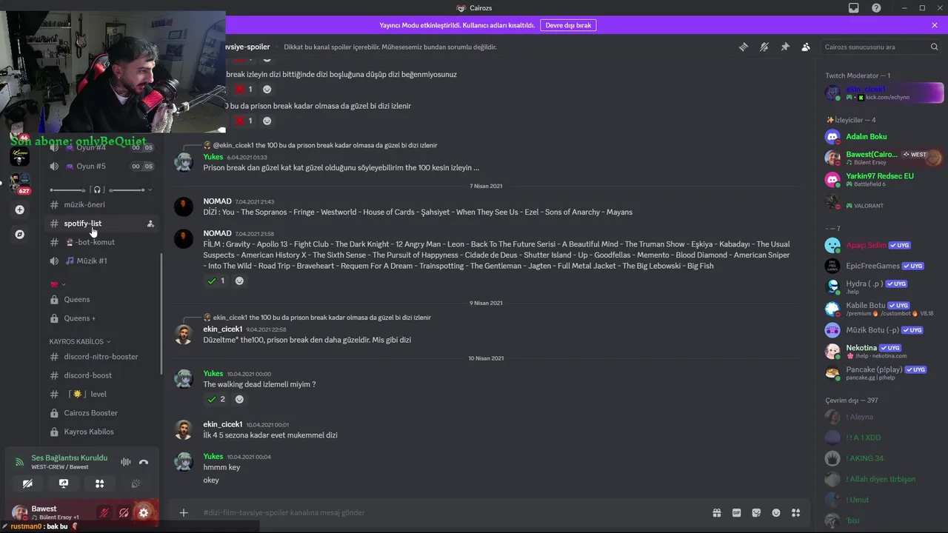Viewport: 948px width, 533px height.
Task: Collapse the KAYROS KABİLOS category
Action: (79, 341)
